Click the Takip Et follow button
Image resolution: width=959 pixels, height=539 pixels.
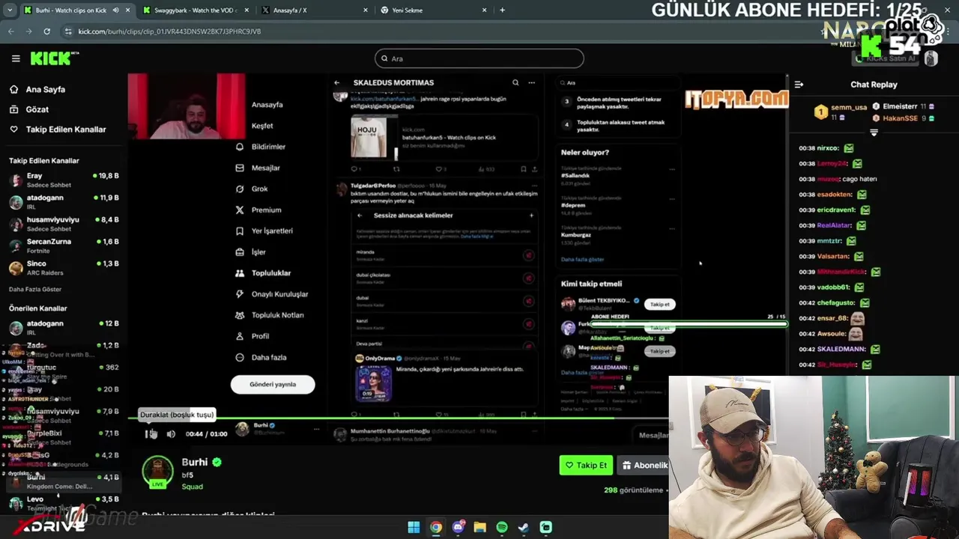point(586,465)
